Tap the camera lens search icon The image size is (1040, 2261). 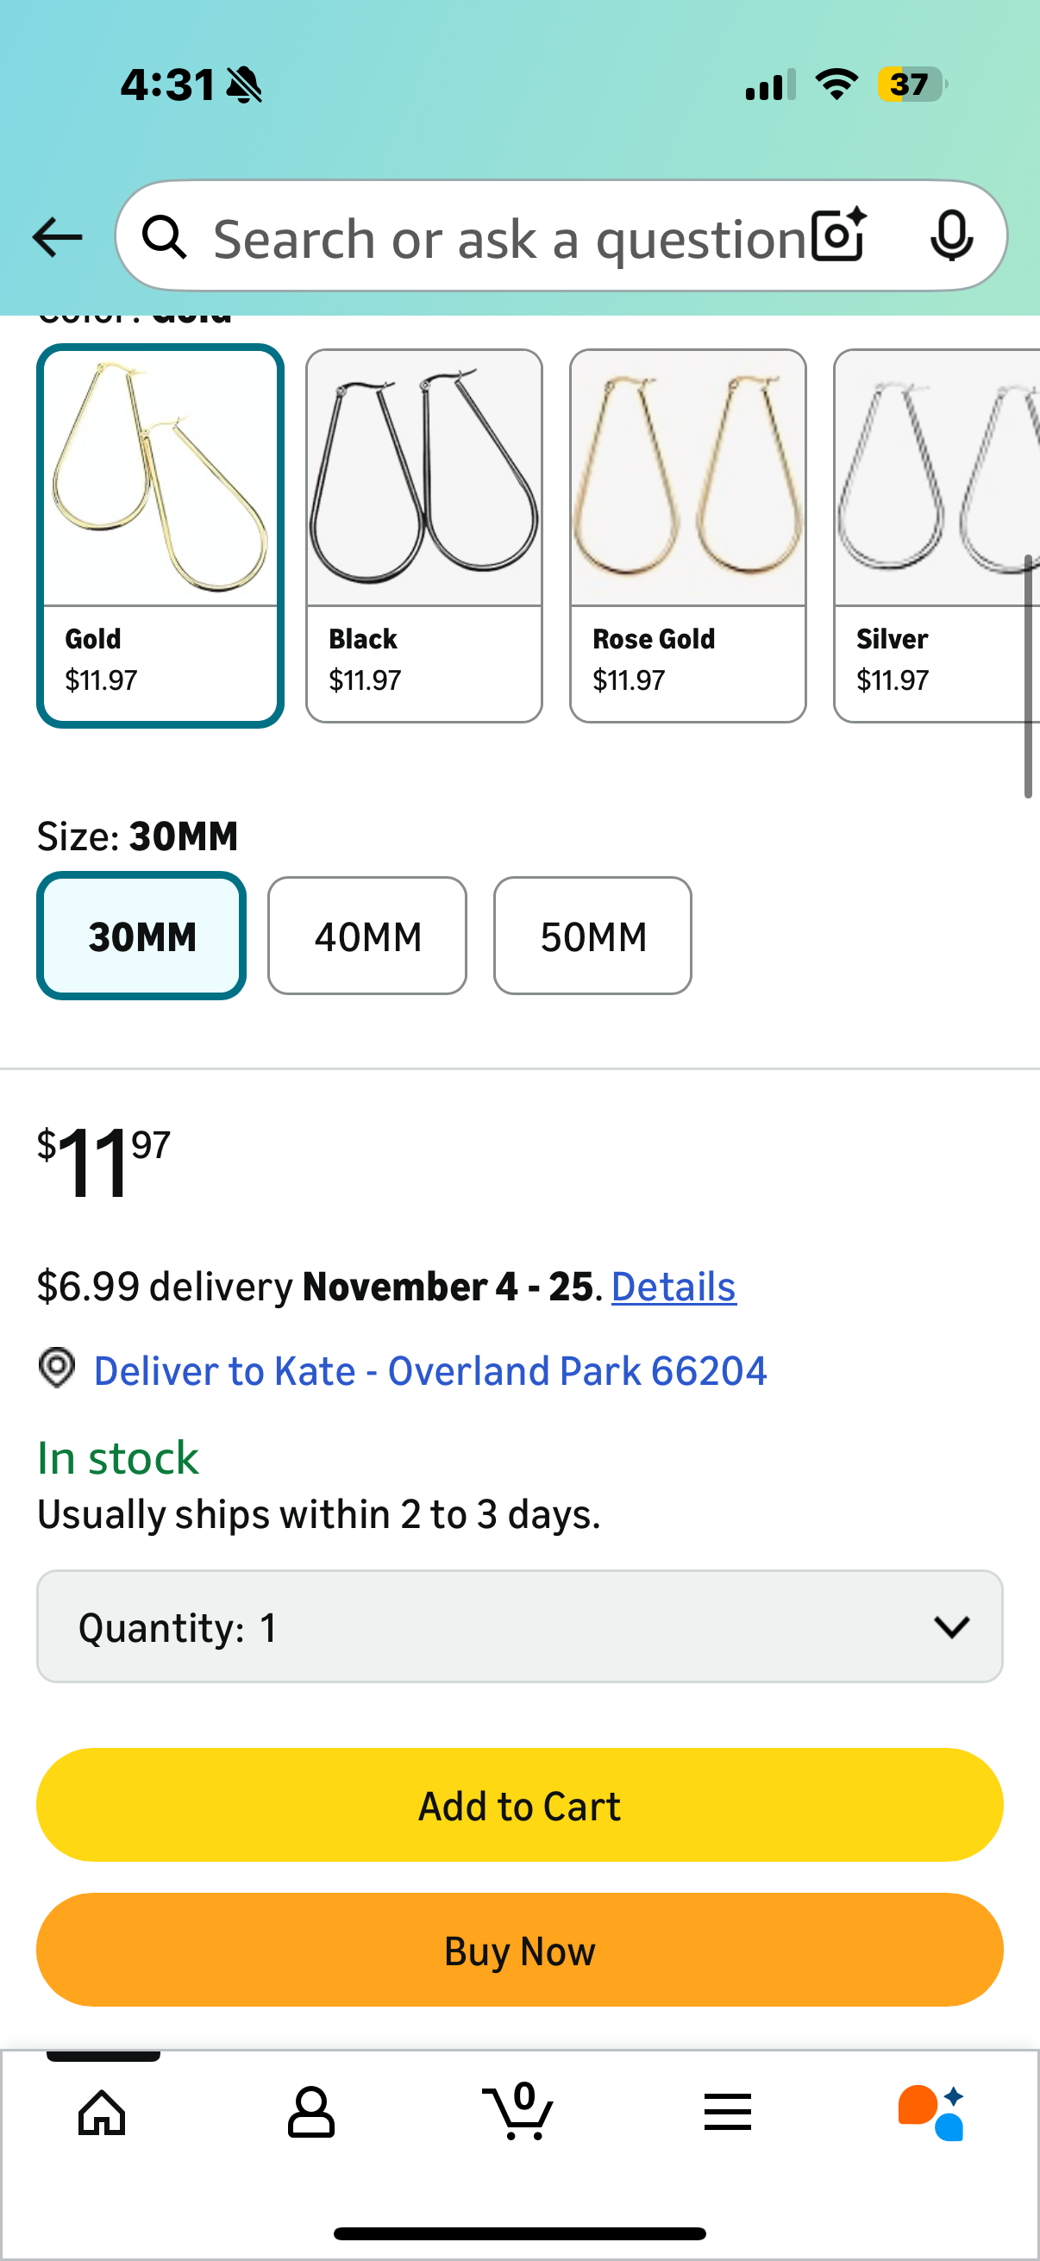pos(838,235)
